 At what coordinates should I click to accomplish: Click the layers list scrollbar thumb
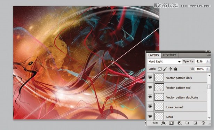pyautogui.click(x=209, y=87)
